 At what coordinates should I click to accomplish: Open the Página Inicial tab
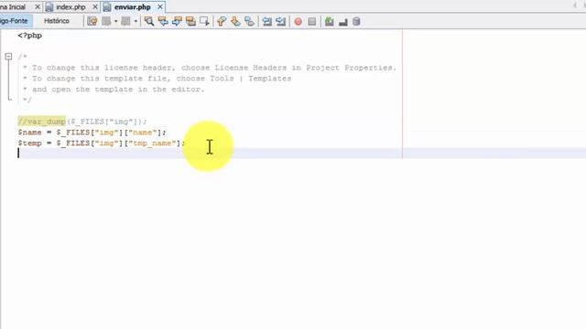tap(12, 6)
